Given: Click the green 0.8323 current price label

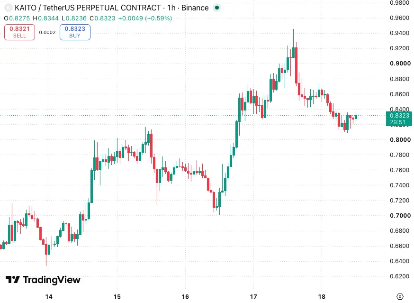Looking at the screenshot, I should pyautogui.click(x=399, y=119).
